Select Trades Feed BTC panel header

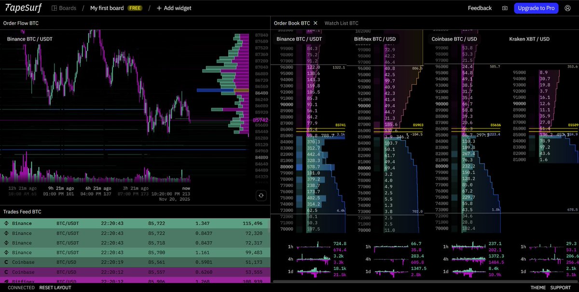(22, 212)
